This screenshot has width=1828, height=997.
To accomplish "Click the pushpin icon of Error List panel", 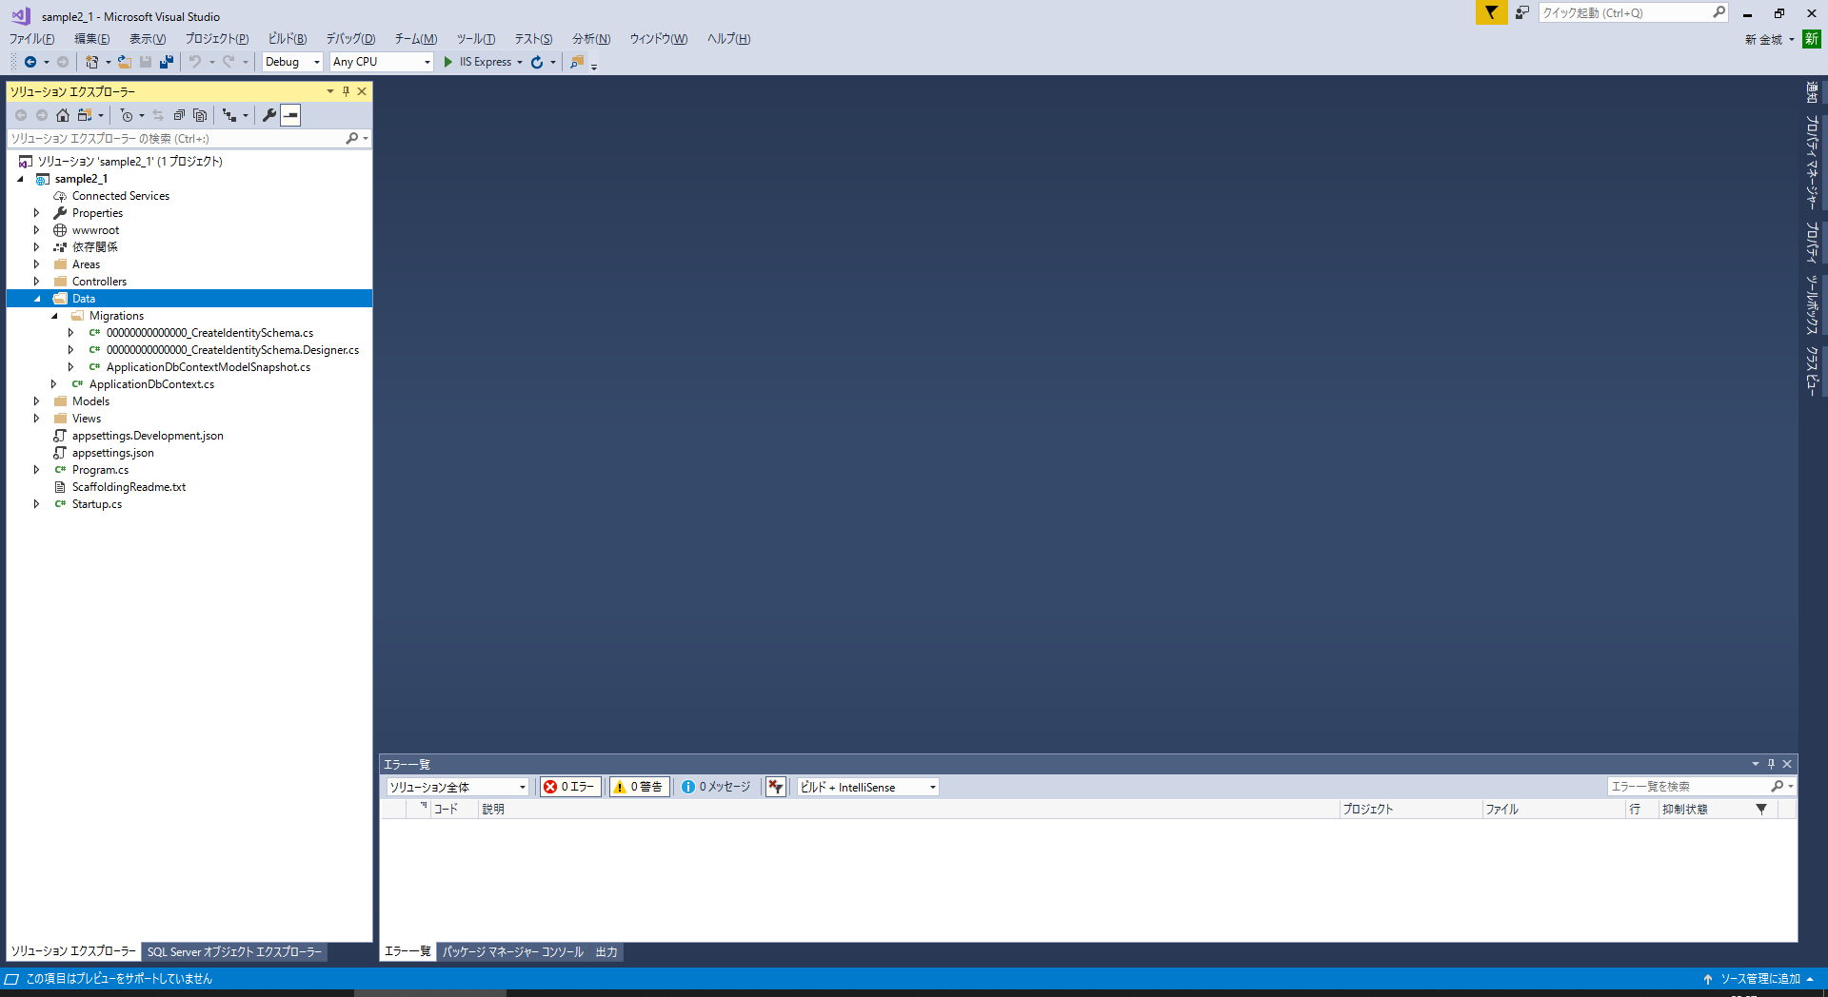I will [1772, 764].
